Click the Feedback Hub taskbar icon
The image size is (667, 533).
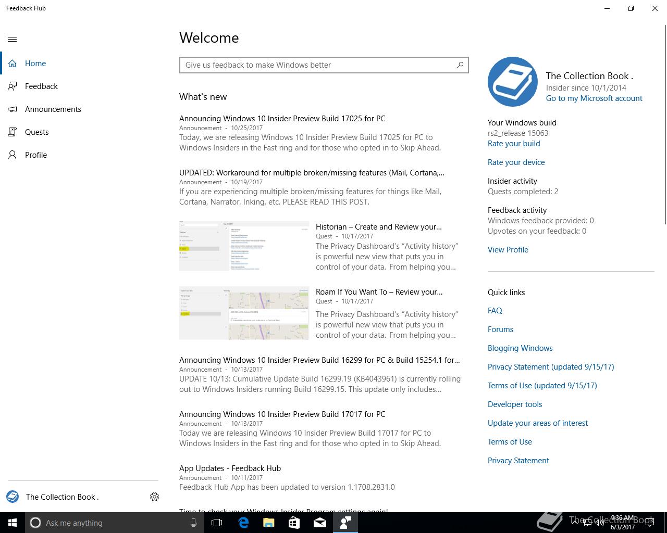(345, 523)
